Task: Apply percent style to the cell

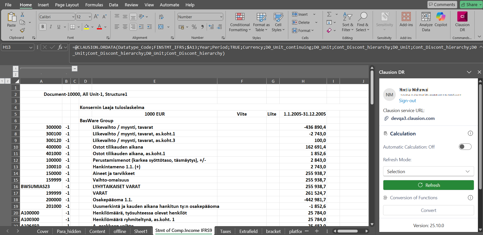Action: [x=194, y=27]
